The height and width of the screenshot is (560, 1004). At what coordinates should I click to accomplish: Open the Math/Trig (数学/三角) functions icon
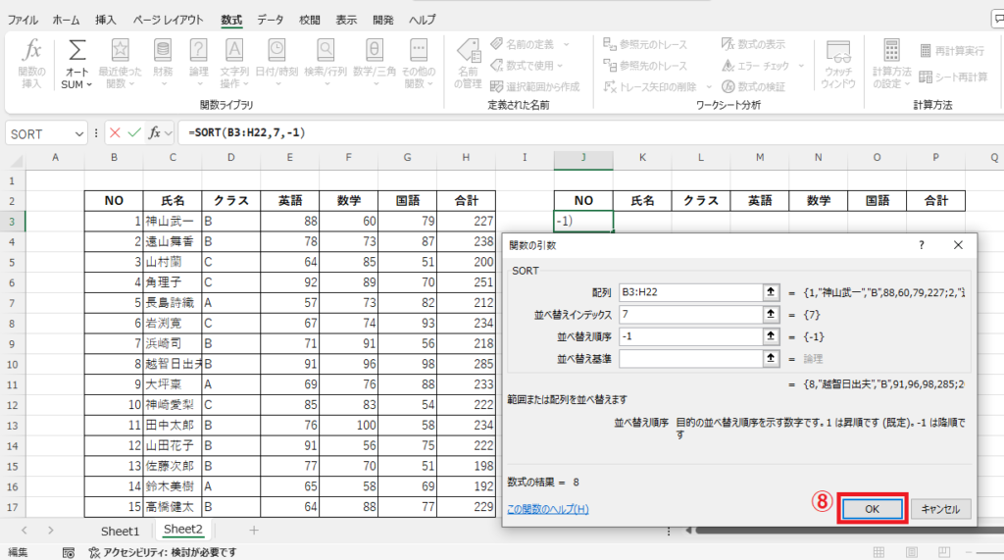click(x=374, y=51)
